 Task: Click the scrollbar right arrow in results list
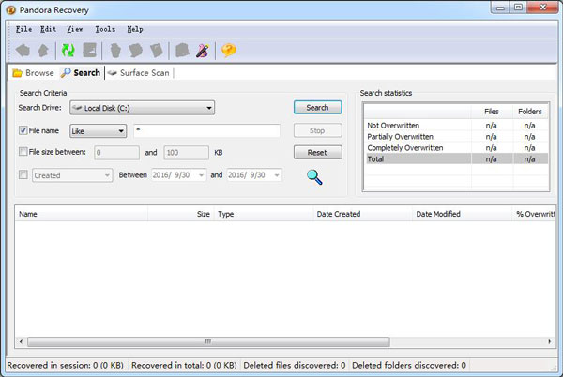coord(549,341)
